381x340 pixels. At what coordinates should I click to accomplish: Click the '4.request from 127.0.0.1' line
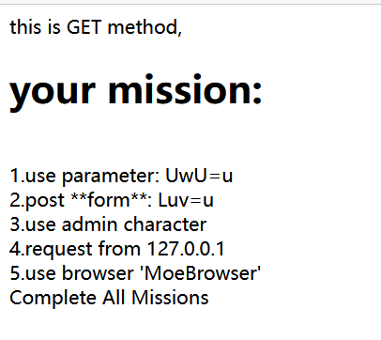[117, 249]
